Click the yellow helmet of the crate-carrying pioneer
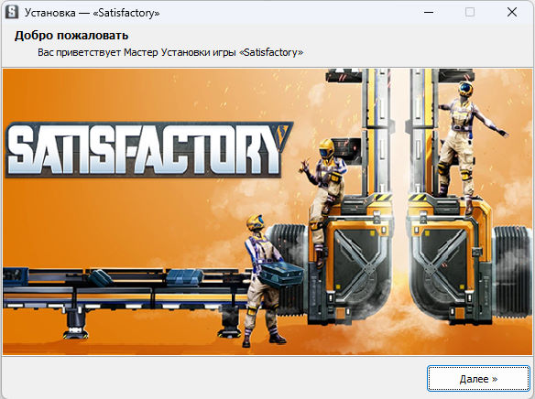Viewport: 535px width, 399px height. (256, 222)
